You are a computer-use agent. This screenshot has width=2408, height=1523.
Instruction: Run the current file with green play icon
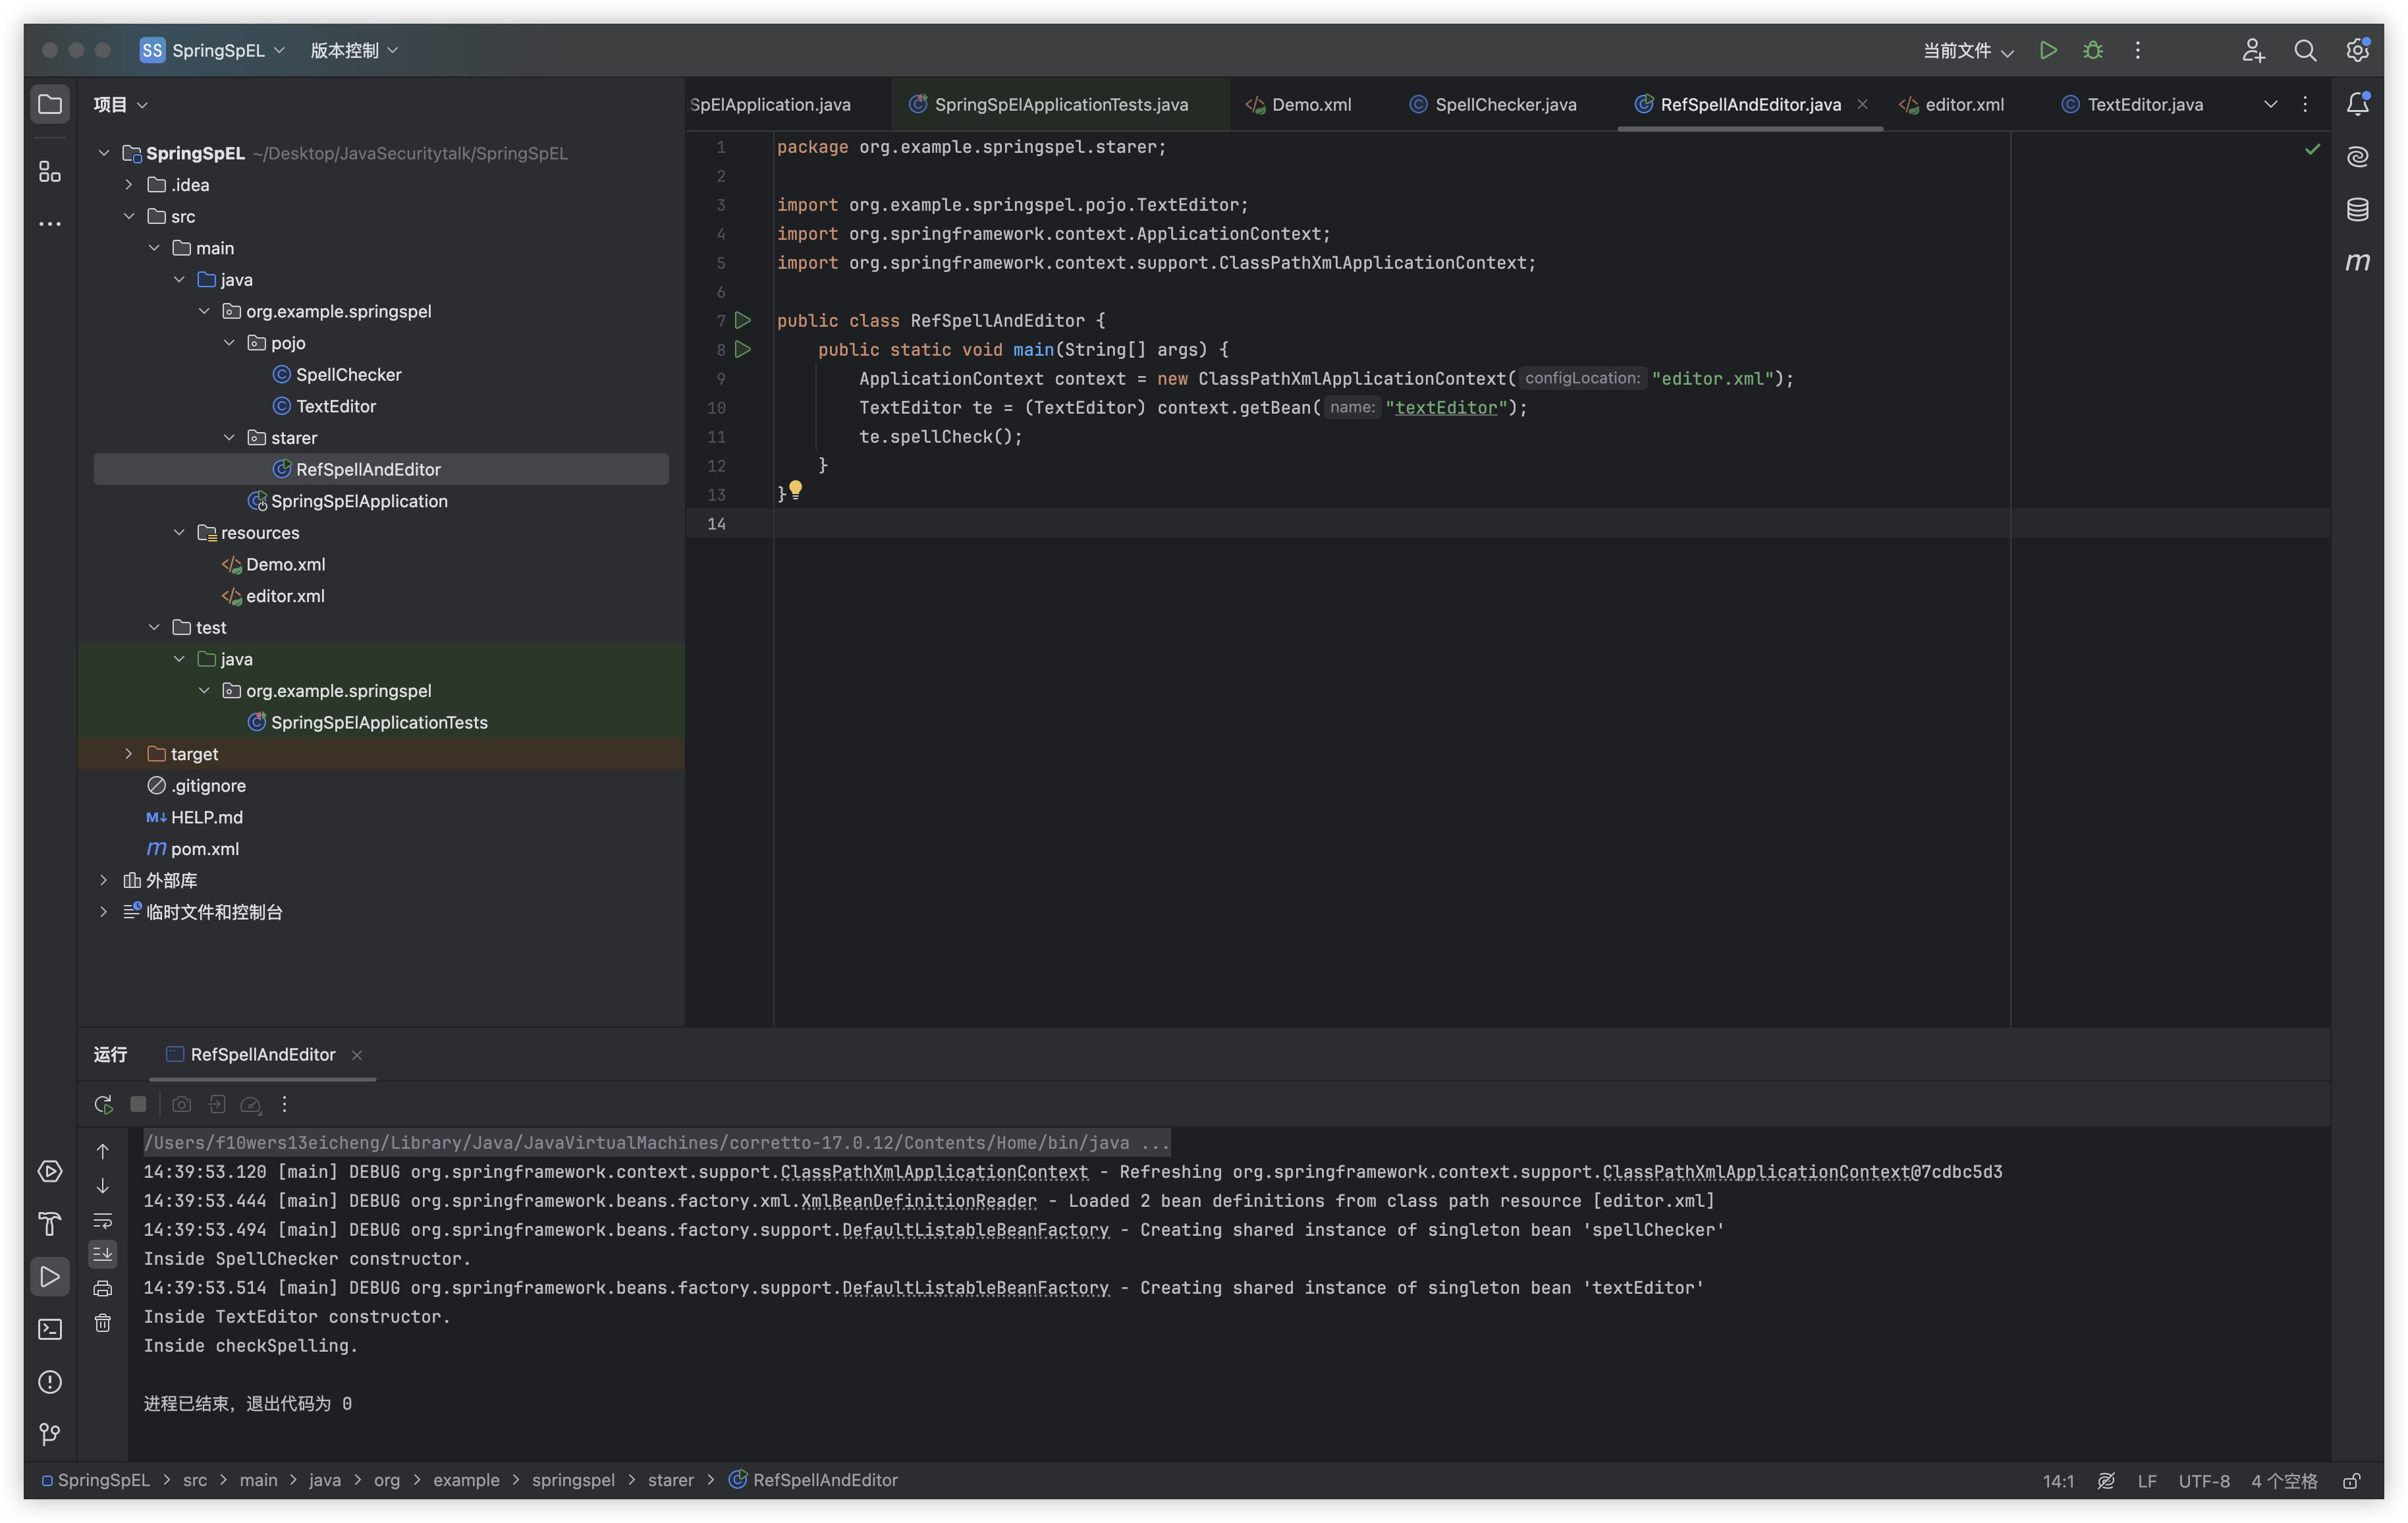point(2048,50)
